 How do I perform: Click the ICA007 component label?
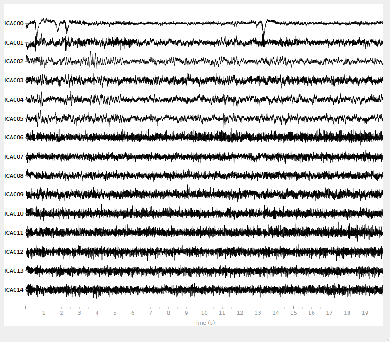[x=14, y=157]
